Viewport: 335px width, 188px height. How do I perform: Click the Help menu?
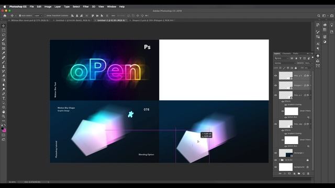[122, 7]
